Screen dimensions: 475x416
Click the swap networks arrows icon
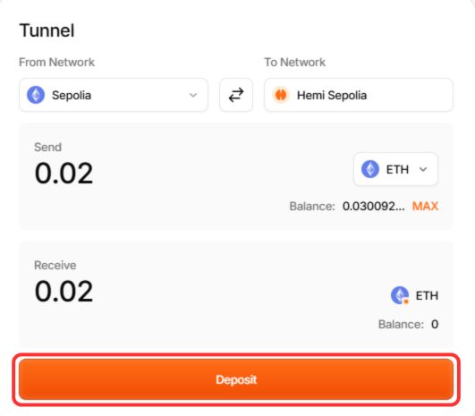click(x=236, y=95)
